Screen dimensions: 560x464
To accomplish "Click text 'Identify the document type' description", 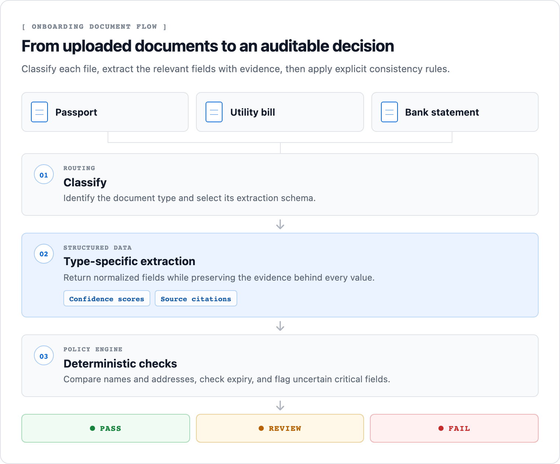I will [189, 198].
